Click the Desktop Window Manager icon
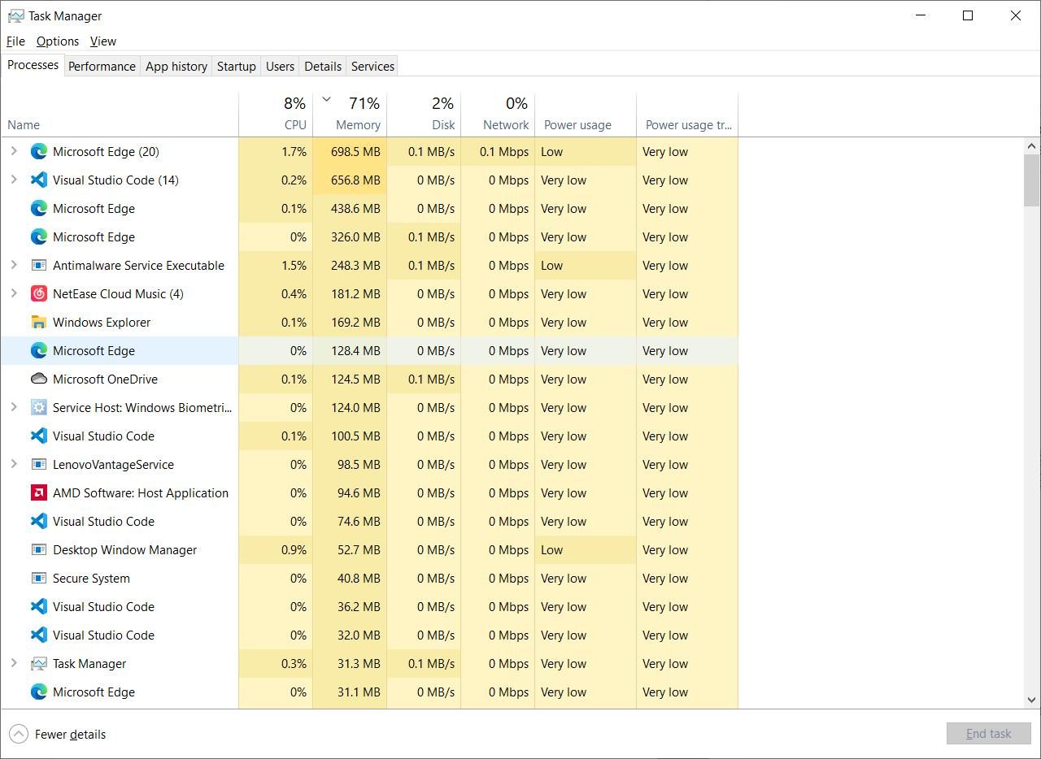Viewport: 1041px width, 759px height. pyautogui.click(x=38, y=549)
